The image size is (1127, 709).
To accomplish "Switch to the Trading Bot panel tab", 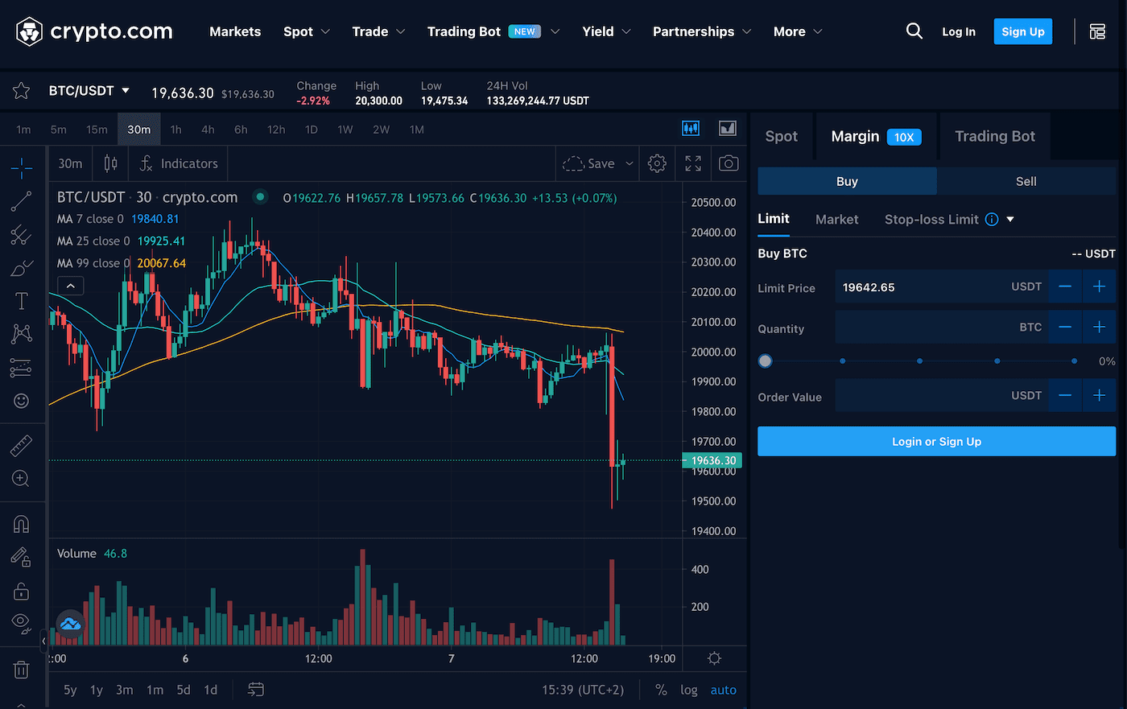I will (x=995, y=136).
